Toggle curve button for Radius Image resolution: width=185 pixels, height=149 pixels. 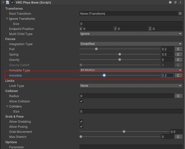[178, 96]
